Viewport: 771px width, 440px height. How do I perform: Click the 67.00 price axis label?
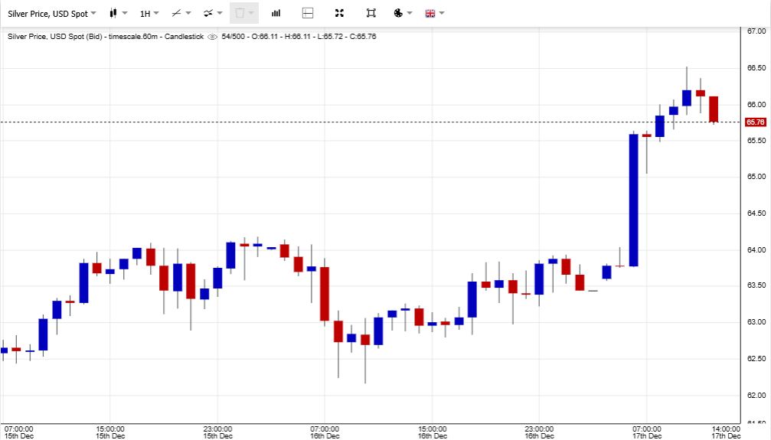[756, 31]
